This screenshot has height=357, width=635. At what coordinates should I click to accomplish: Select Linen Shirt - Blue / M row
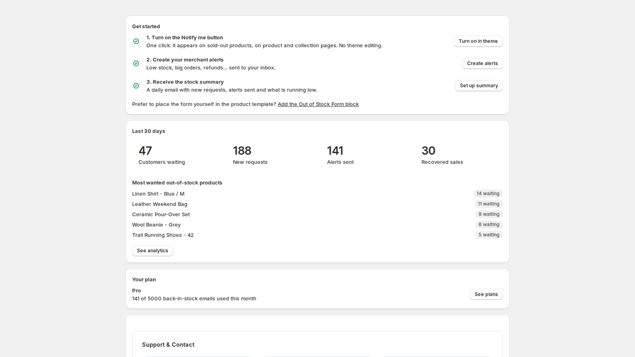[317, 194]
